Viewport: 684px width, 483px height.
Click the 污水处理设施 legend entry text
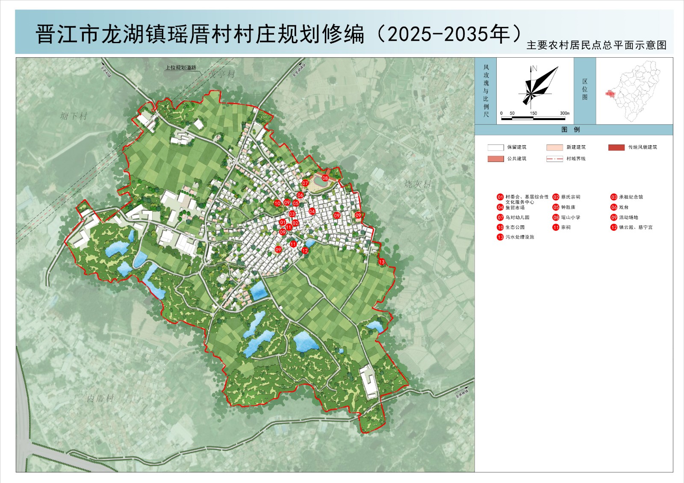tap(520, 237)
